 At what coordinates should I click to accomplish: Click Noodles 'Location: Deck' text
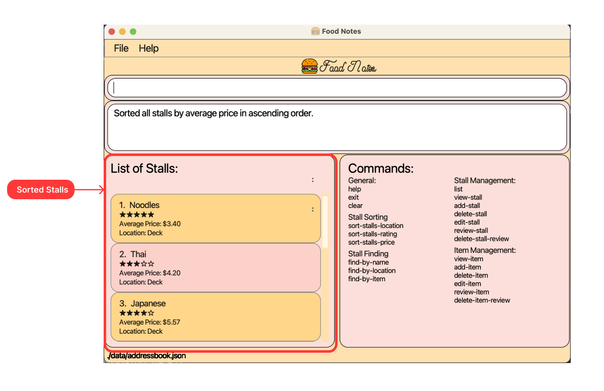(x=141, y=233)
